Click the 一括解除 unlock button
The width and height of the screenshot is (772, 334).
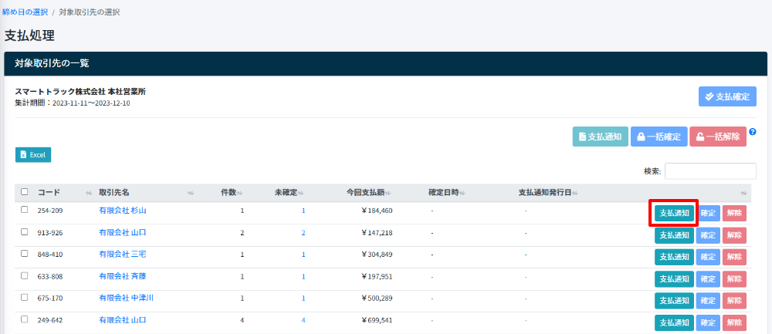(x=718, y=137)
